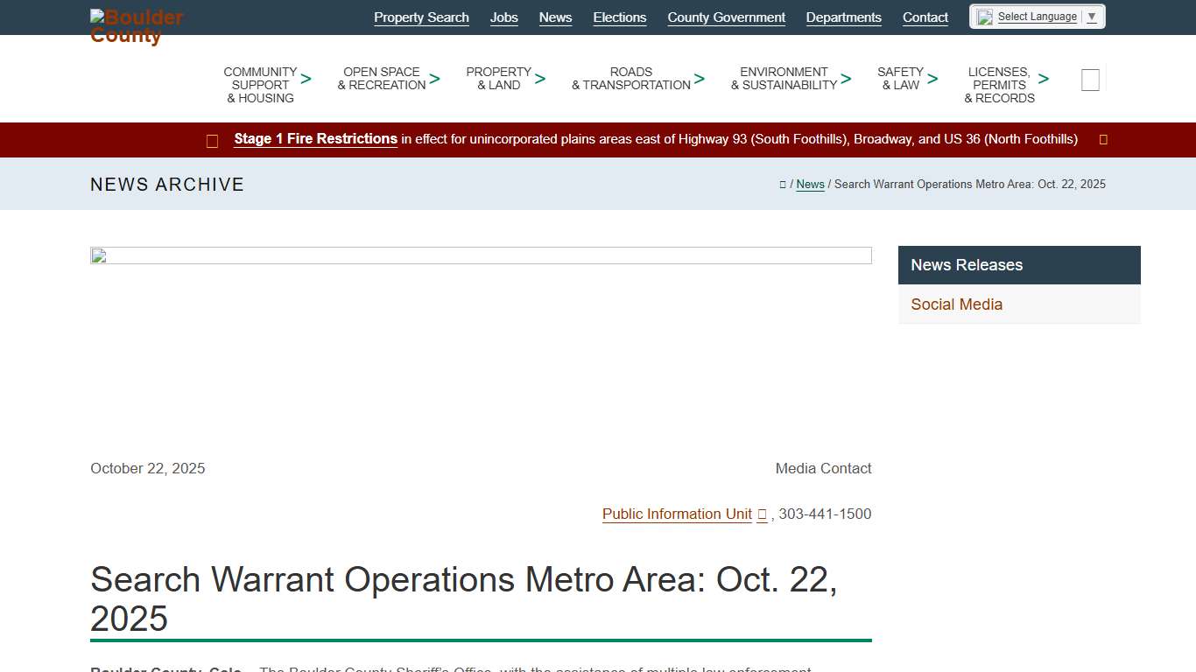1196x672 pixels.
Task: Expand the Environment & Sustainability menu chevron
Action: click(x=845, y=78)
